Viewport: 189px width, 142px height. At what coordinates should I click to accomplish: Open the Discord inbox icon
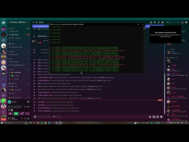[182, 22]
